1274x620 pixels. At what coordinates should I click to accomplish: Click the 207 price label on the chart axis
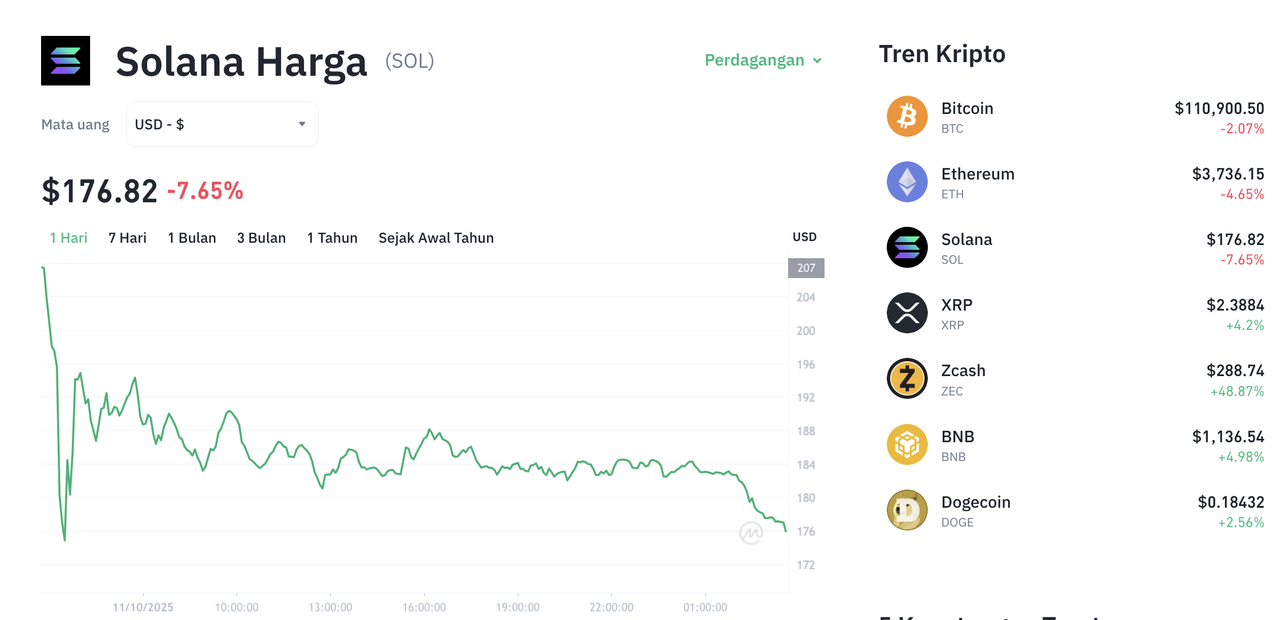[806, 268]
